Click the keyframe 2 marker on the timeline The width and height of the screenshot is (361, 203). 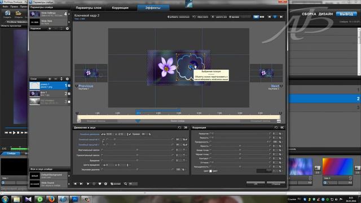(138, 113)
